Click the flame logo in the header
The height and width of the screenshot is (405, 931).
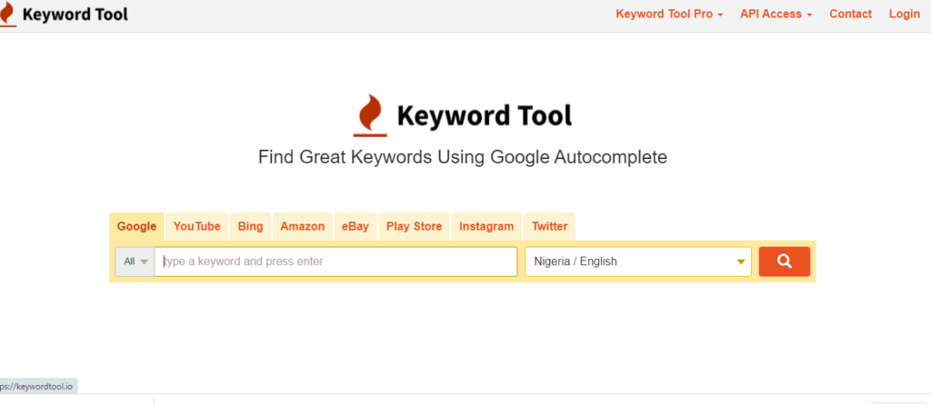tap(7, 15)
